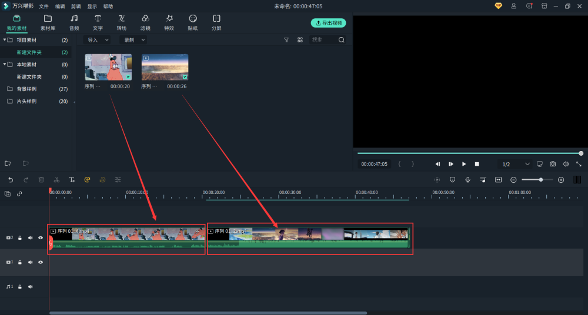This screenshot has width=588, height=315.
Task: Open the 1/2 preview quality dropdown
Action: 516,164
